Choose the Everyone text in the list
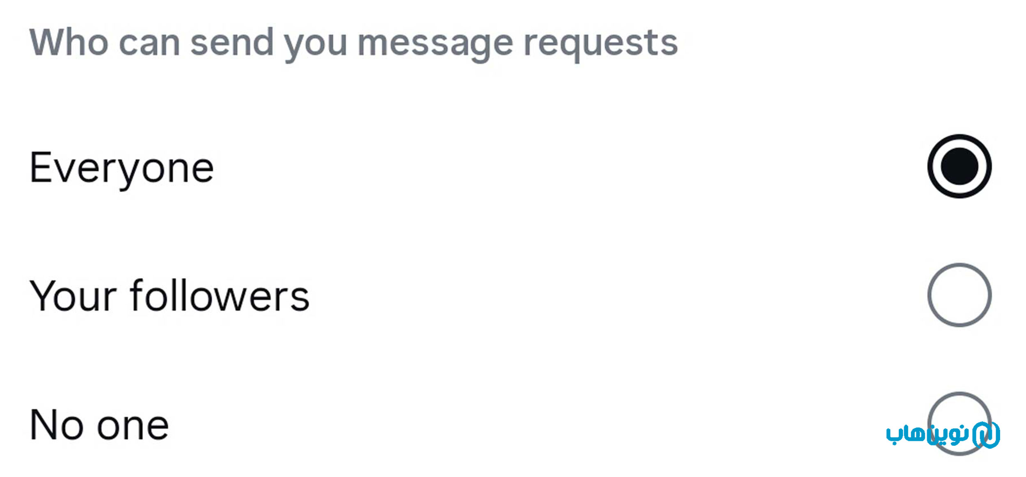 (122, 168)
